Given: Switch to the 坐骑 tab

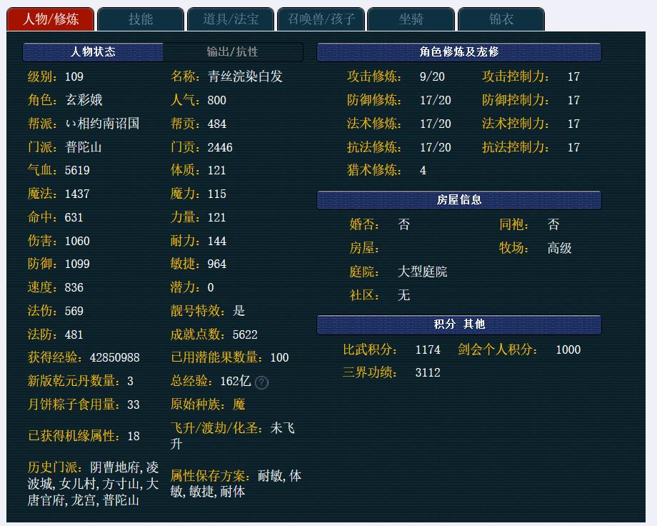Looking at the screenshot, I should (x=411, y=19).
